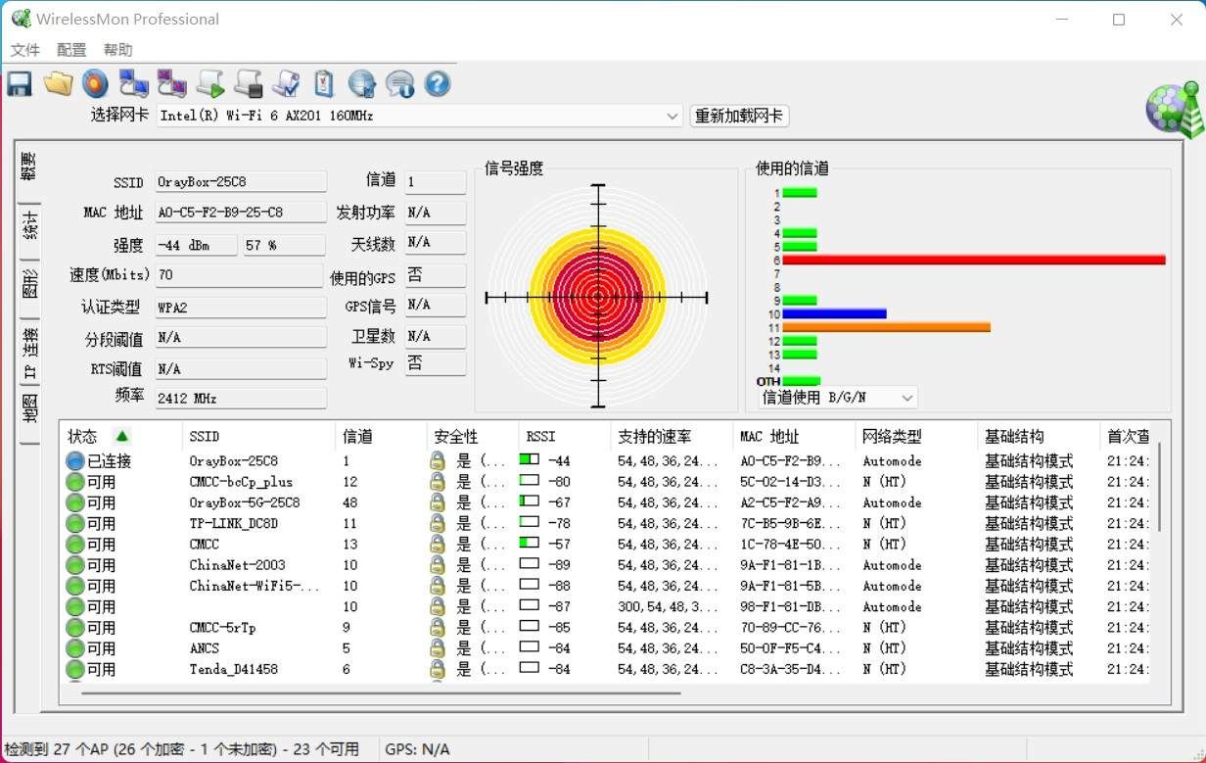Sort list by the 支持的速率 column header
The height and width of the screenshot is (763, 1206).
[672, 437]
